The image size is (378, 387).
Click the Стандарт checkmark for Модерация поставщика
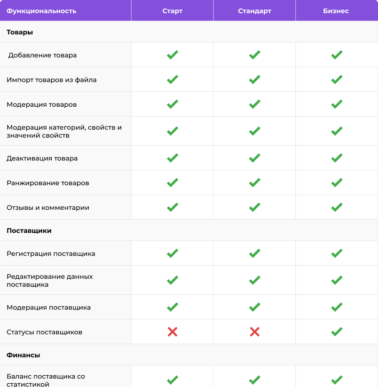point(255,307)
